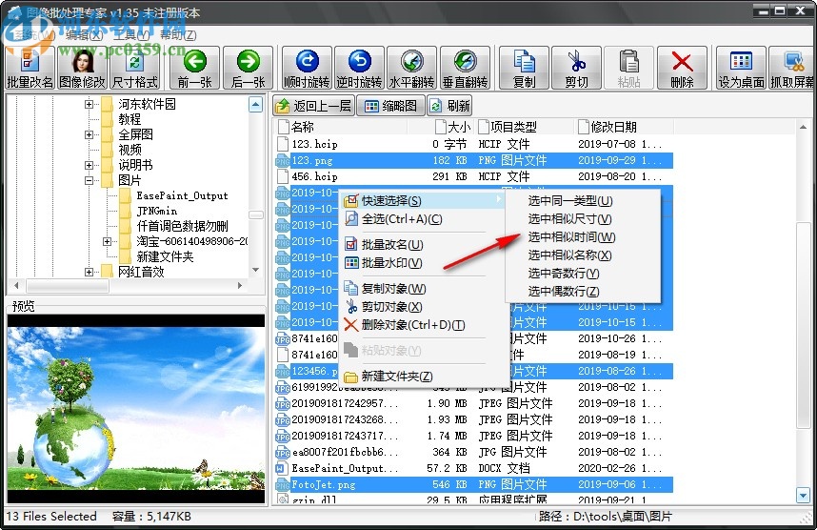Click the 复制 copy toolbar button

tap(524, 69)
